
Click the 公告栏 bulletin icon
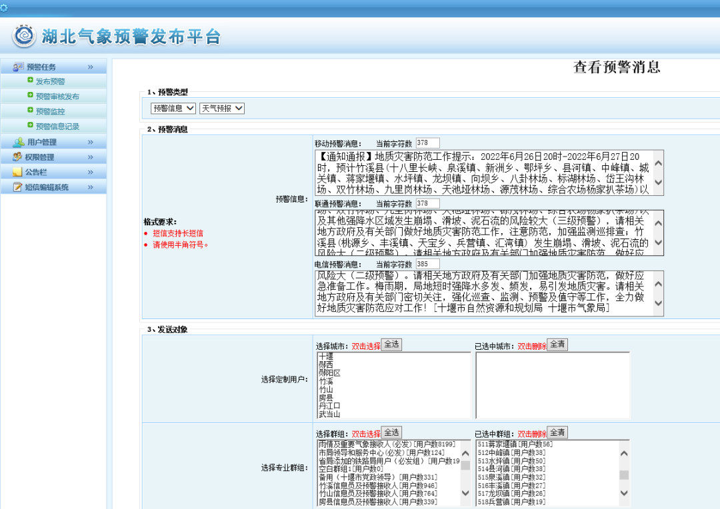(18, 172)
